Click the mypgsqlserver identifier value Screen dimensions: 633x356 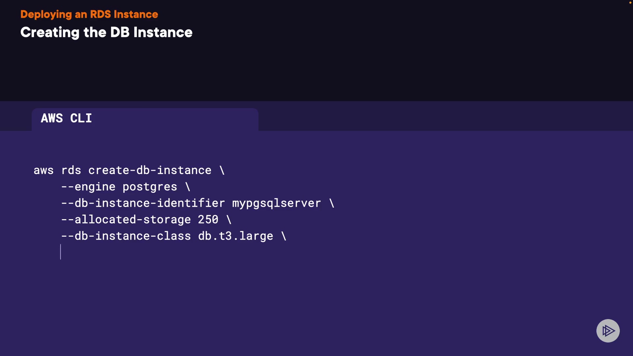(276, 203)
